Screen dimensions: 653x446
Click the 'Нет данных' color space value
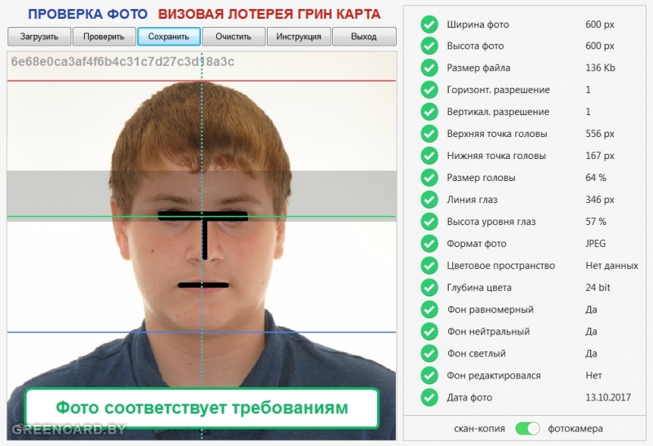pos(611,266)
